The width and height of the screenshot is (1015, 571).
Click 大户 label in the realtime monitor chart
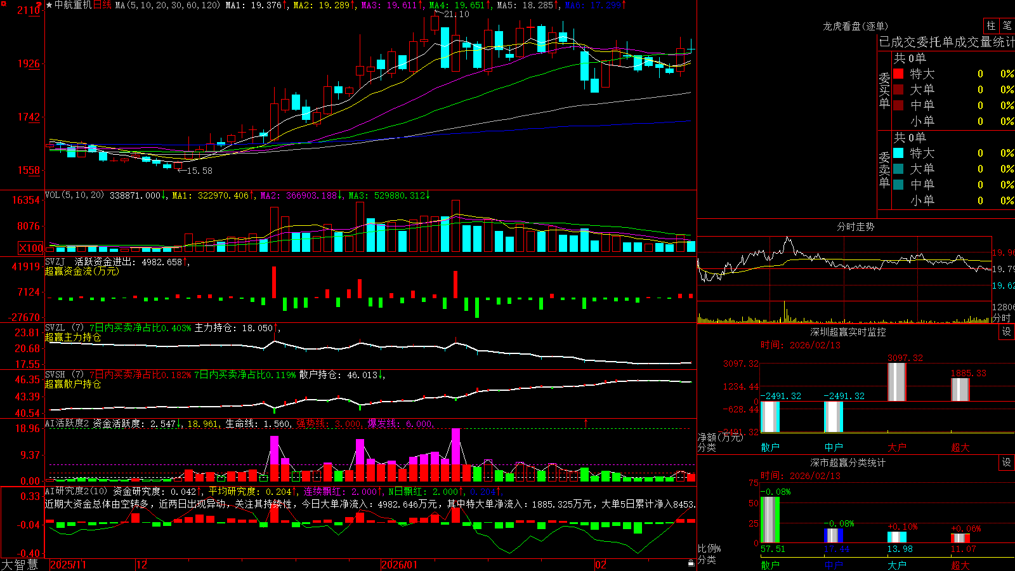click(x=897, y=447)
